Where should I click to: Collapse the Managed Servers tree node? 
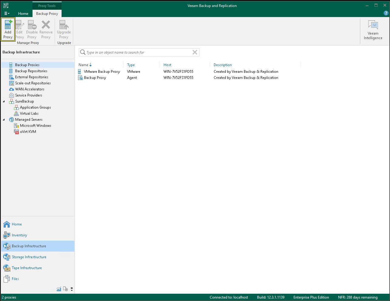click(x=4, y=120)
